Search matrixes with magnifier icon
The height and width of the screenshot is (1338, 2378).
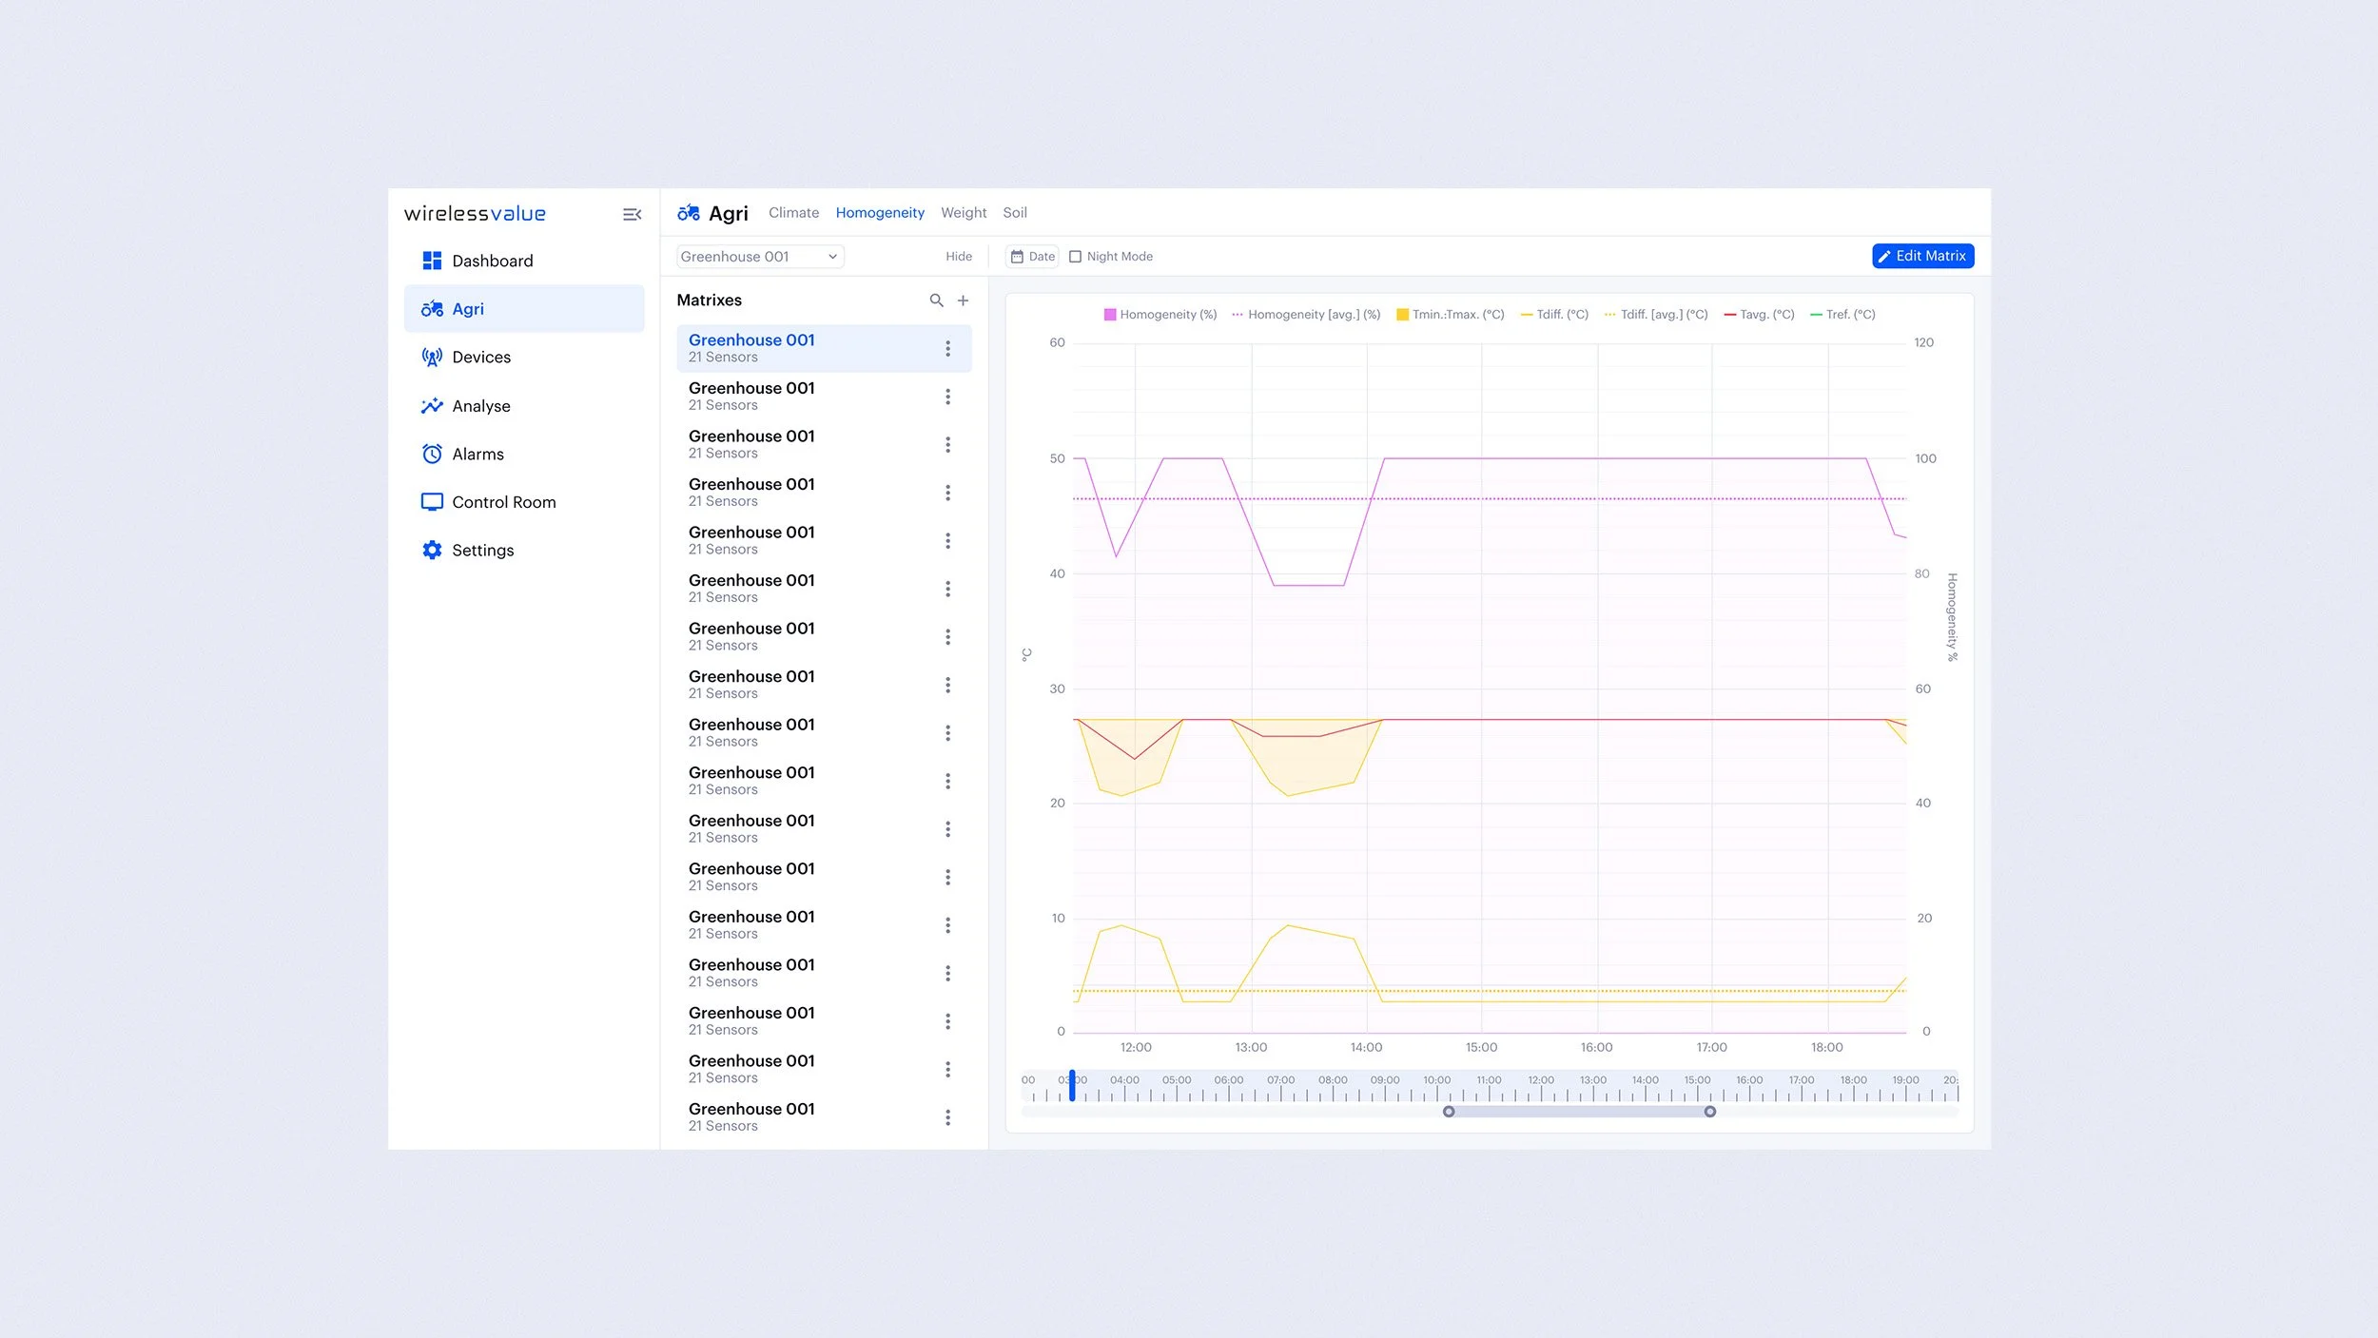click(x=936, y=301)
